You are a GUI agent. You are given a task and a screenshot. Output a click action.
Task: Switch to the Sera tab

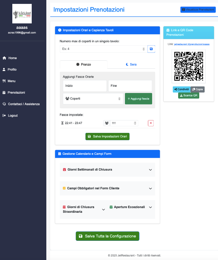[131, 65]
